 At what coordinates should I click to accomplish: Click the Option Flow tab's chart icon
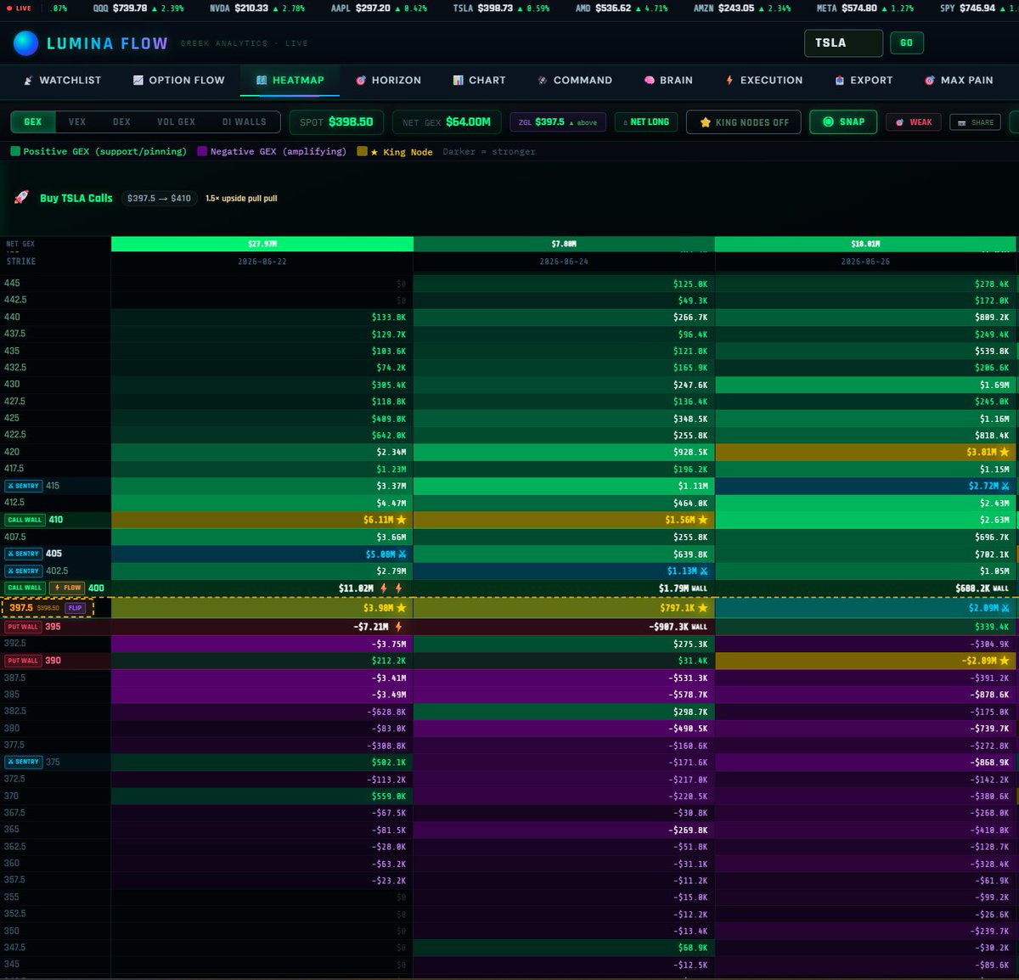(x=138, y=80)
